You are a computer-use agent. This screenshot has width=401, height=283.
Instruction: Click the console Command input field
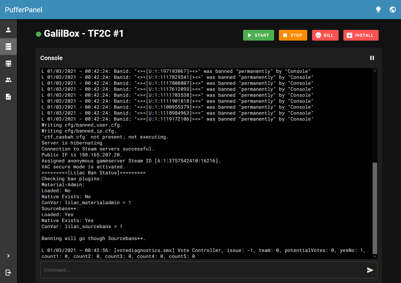tap(203, 270)
